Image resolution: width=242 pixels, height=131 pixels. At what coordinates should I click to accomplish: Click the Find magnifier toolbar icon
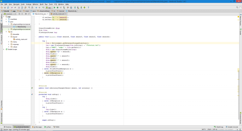pos(29,7)
